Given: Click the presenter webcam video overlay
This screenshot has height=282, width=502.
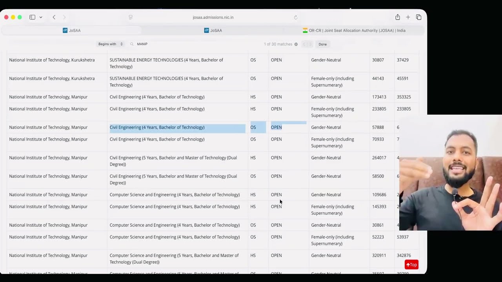Looking at the screenshot, I should (451, 172).
